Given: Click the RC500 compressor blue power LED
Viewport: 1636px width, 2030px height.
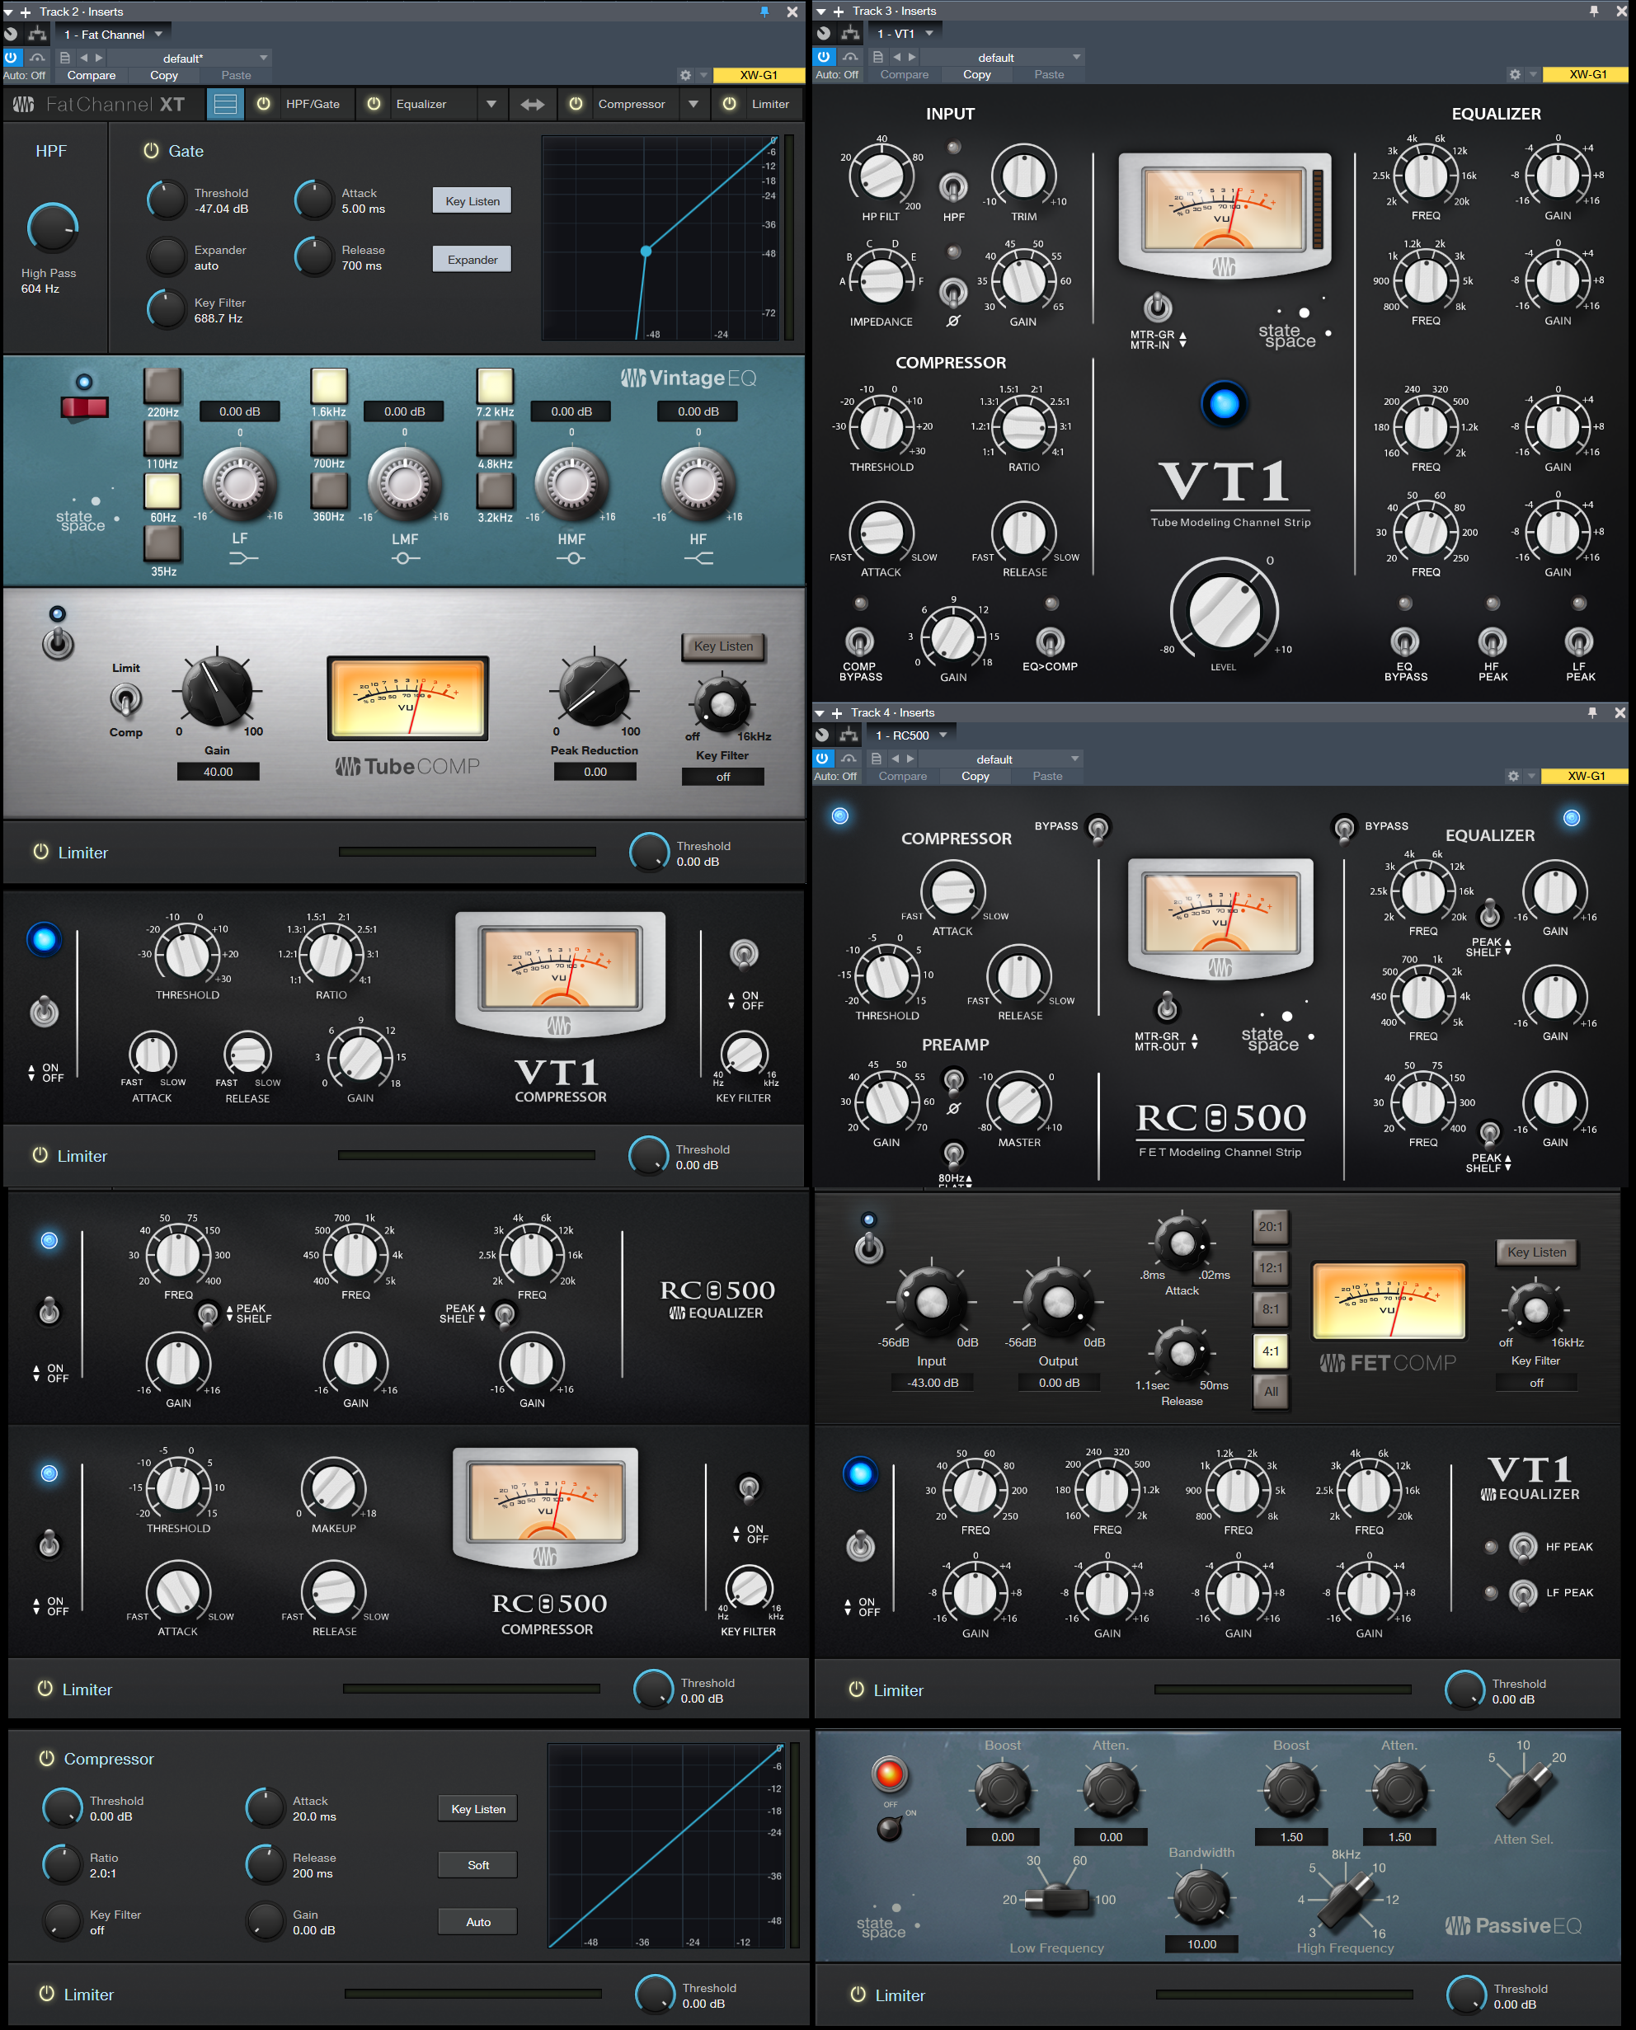Looking at the screenshot, I should [49, 1473].
